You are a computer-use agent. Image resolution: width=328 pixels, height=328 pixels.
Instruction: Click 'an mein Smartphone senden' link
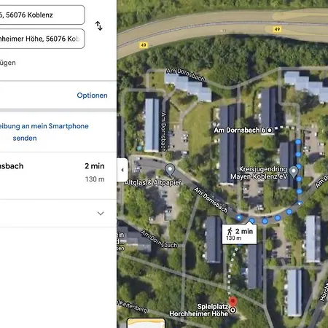click(44, 132)
